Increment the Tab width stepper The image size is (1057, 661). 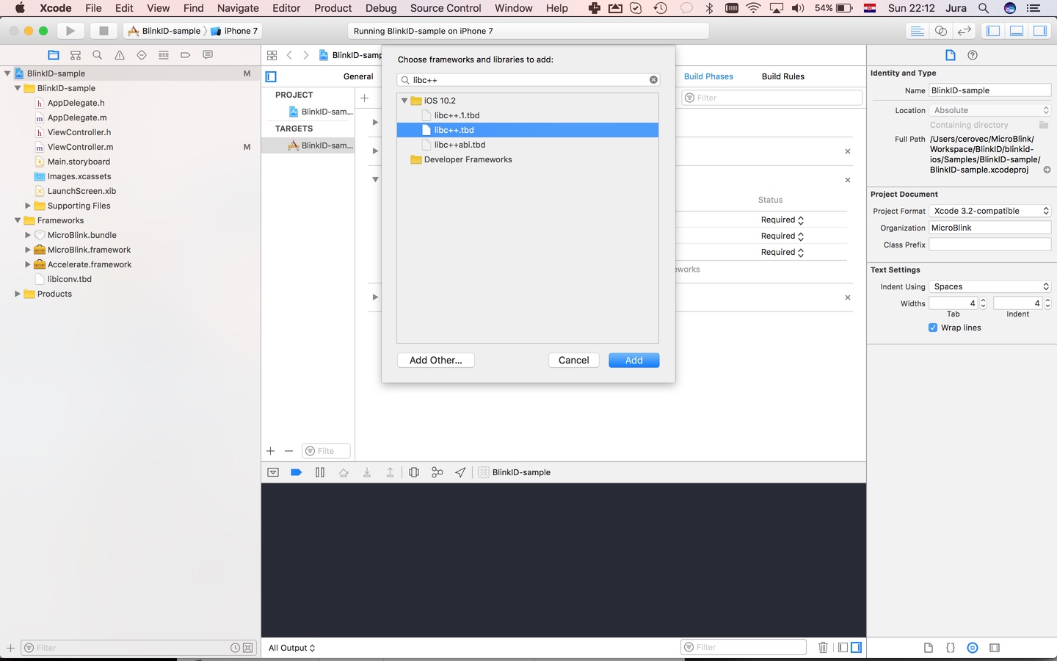983,300
